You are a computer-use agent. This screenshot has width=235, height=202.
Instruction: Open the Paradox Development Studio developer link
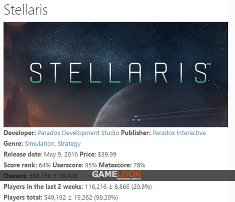(78, 133)
